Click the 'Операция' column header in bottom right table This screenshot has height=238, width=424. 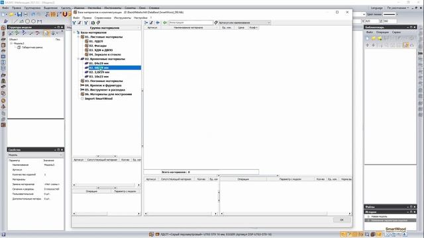243,179
